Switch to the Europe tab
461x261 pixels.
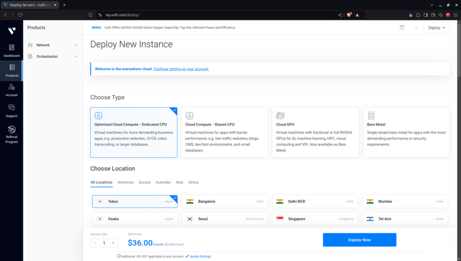(145, 182)
